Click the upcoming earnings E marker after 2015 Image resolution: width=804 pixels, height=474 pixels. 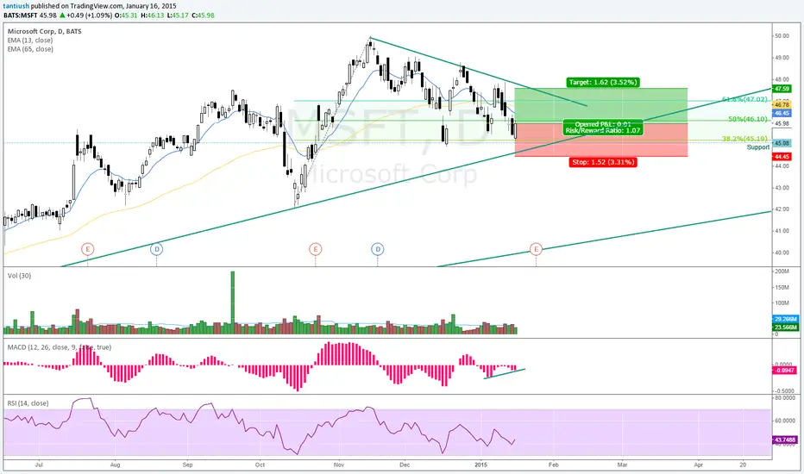point(536,249)
